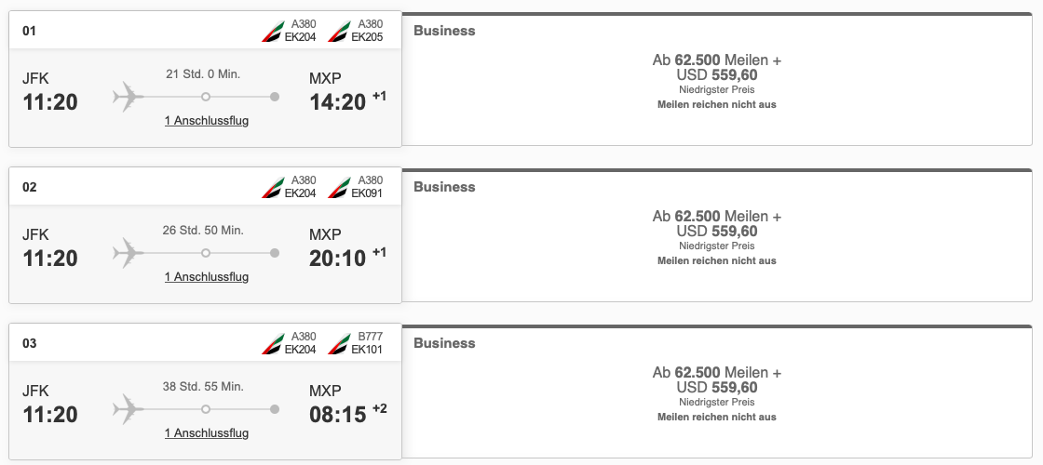The height and width of the screenshot is (465, 1043).
Task: Select Business fare for flight 03
Action: [x=716, y=393]
